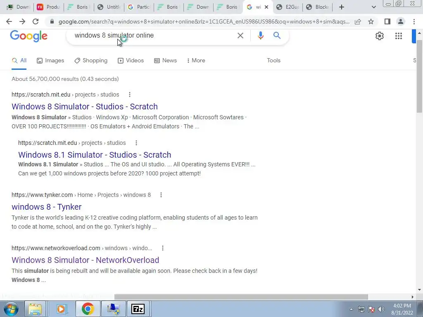Image resolution: width=423 pixels, height=317 pixels.
Task: Click the vertical page scrollbar thumb
Action: (x=419, y=76)
